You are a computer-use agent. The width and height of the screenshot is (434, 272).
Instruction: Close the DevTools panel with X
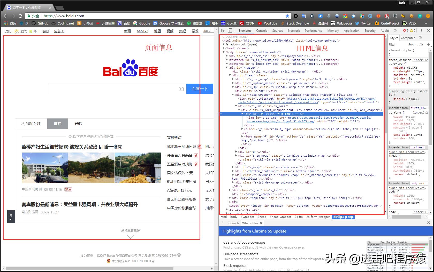pos(429,30)
